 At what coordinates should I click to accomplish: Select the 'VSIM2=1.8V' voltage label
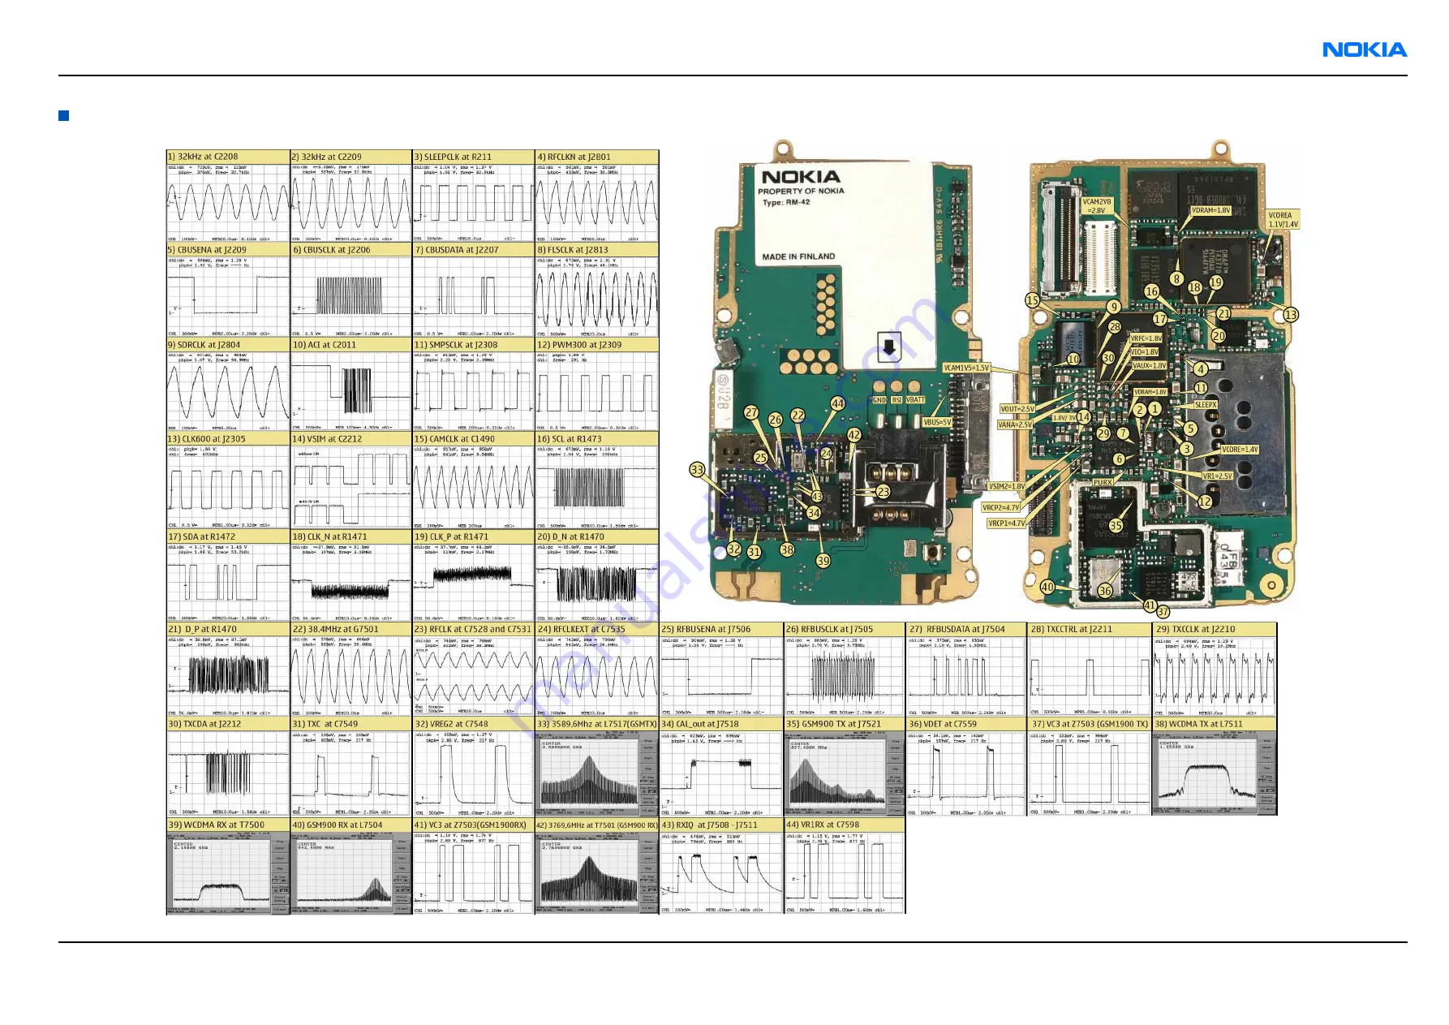(1007, 486)
